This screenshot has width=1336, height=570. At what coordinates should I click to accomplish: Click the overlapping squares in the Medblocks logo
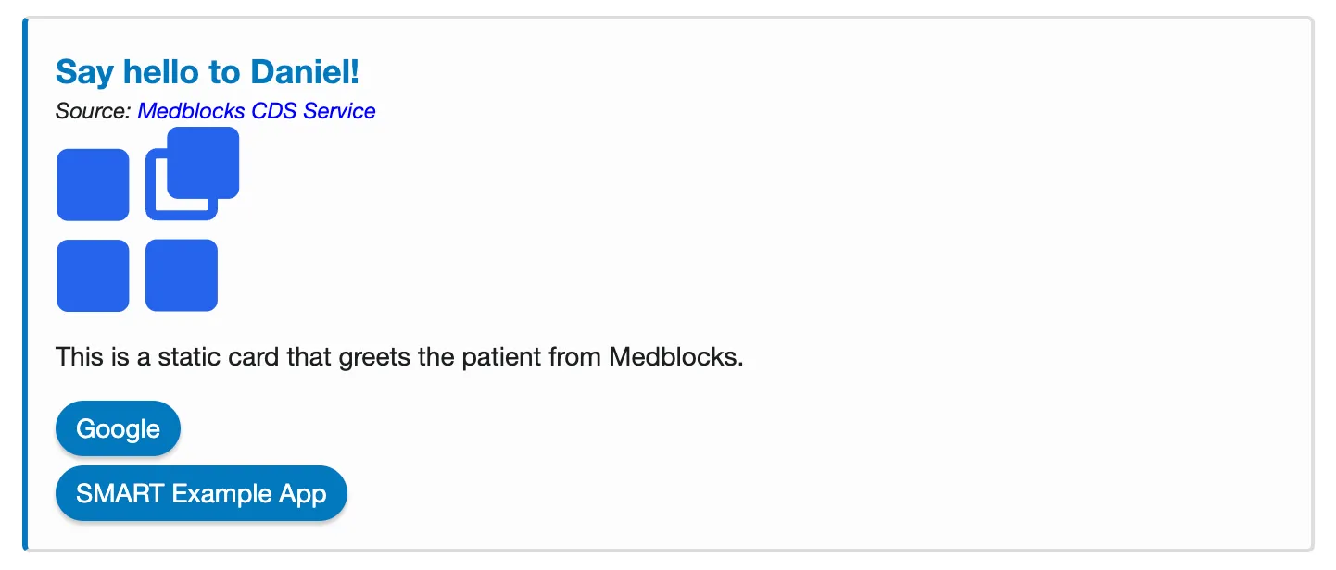click(193, 173)
